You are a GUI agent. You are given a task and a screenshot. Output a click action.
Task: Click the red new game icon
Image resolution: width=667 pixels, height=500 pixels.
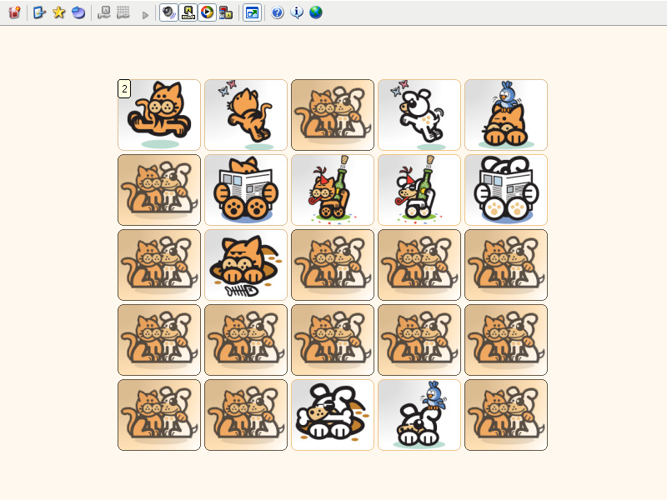(14, 12)
